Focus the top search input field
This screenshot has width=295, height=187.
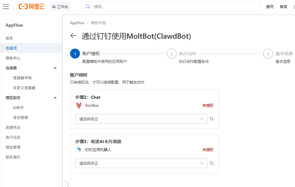[171, 7]
